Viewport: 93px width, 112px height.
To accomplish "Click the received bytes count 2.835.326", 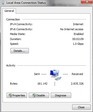I will tap(77, 84).
